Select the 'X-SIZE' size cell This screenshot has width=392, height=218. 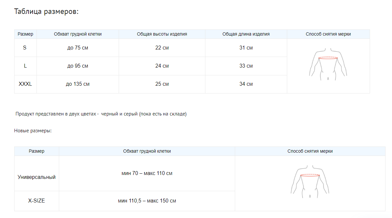click(37, 201)
